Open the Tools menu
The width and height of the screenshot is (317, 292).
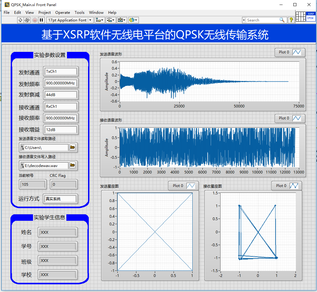[79, 13]
